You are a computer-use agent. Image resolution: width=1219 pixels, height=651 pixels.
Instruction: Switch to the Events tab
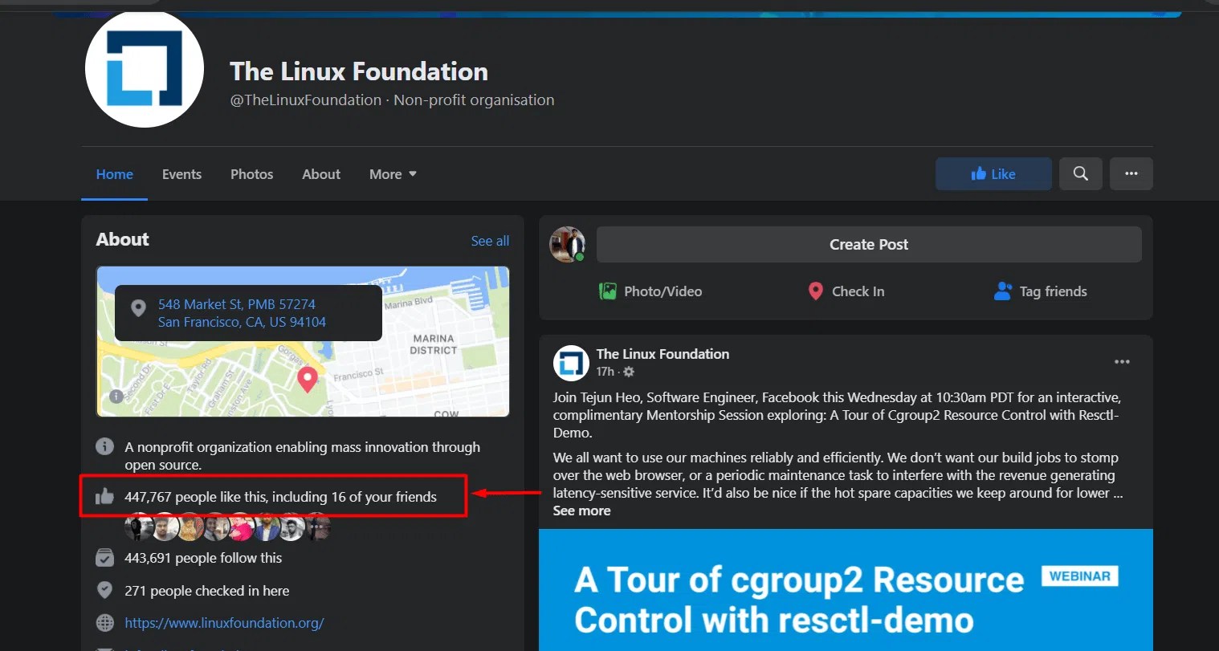[181, 173]
